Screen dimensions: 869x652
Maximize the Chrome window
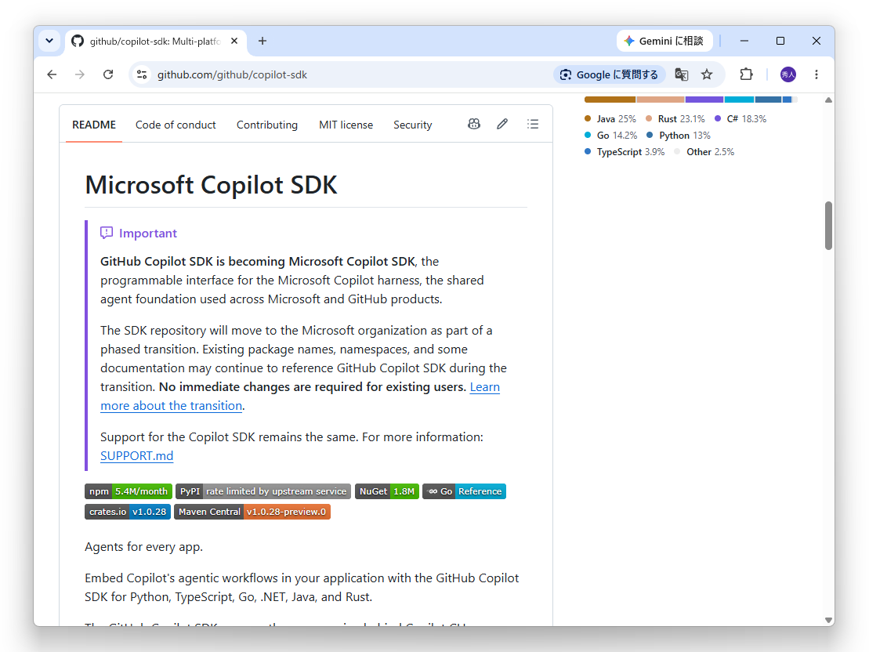pyautogui.click(x=780, y=41)
